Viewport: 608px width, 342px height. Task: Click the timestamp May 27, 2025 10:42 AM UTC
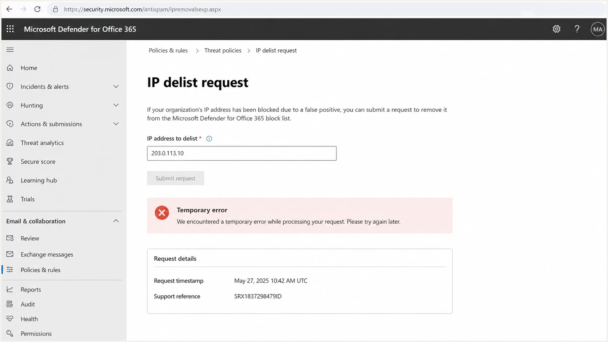tap(271, 281)
